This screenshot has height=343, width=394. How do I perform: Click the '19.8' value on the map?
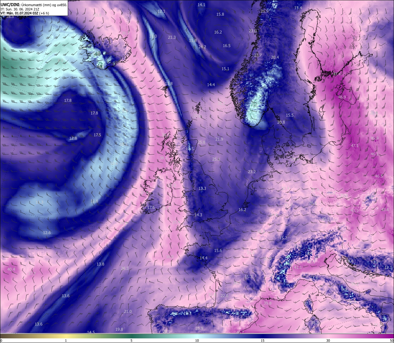pyautogui.click(x=119, y=329)
